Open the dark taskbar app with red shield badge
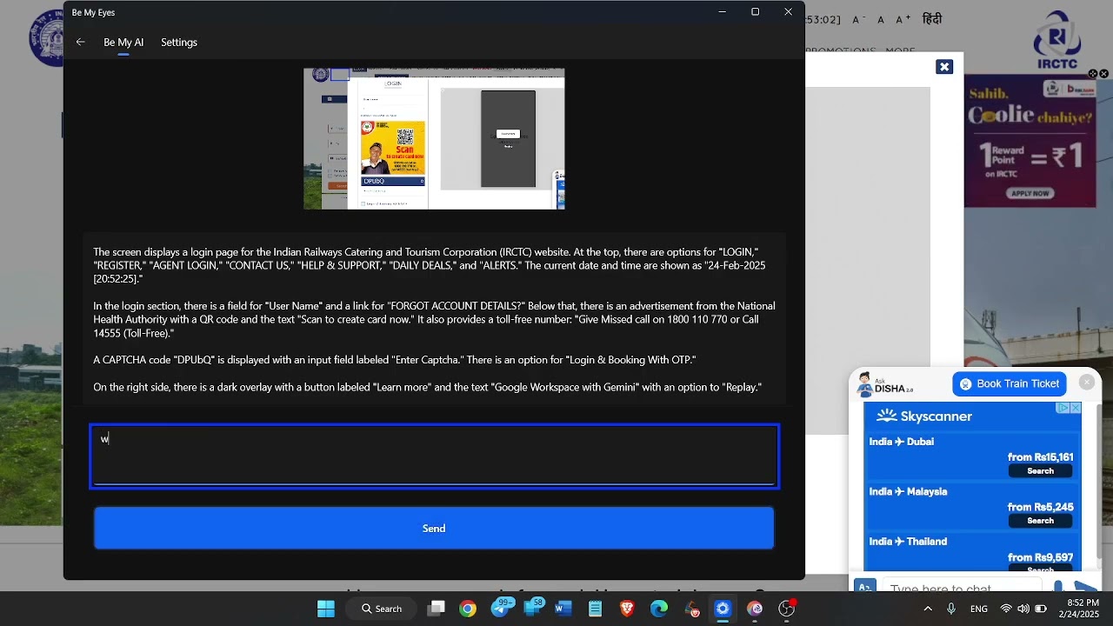1113x626 pixels. pyautogui.click(x=691, y=609)
